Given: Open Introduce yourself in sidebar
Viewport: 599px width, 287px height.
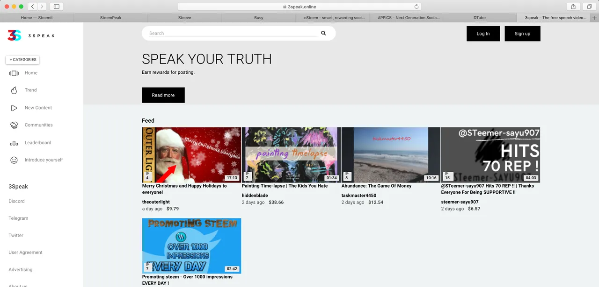Looking at the screenshot, I should click(44, 160).
